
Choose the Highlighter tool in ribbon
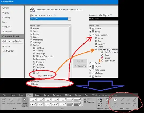(x=11, y=101)
